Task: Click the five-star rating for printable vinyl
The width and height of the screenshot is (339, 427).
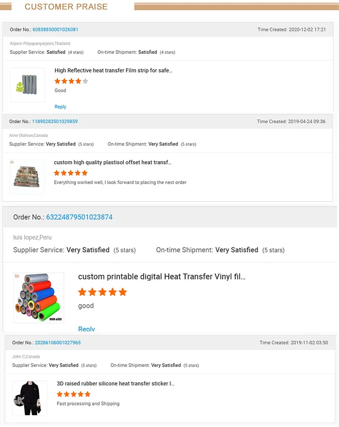Action: coord(103,292)
